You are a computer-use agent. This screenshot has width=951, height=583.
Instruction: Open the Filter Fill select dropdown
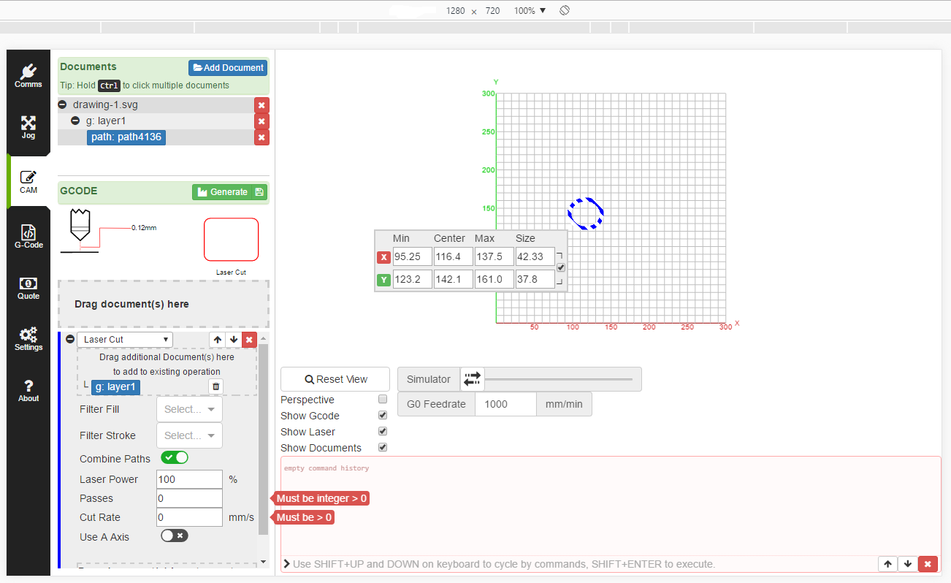click(x=189, y=409)
